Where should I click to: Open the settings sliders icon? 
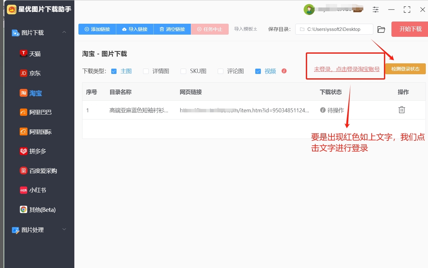coord(376,10)
